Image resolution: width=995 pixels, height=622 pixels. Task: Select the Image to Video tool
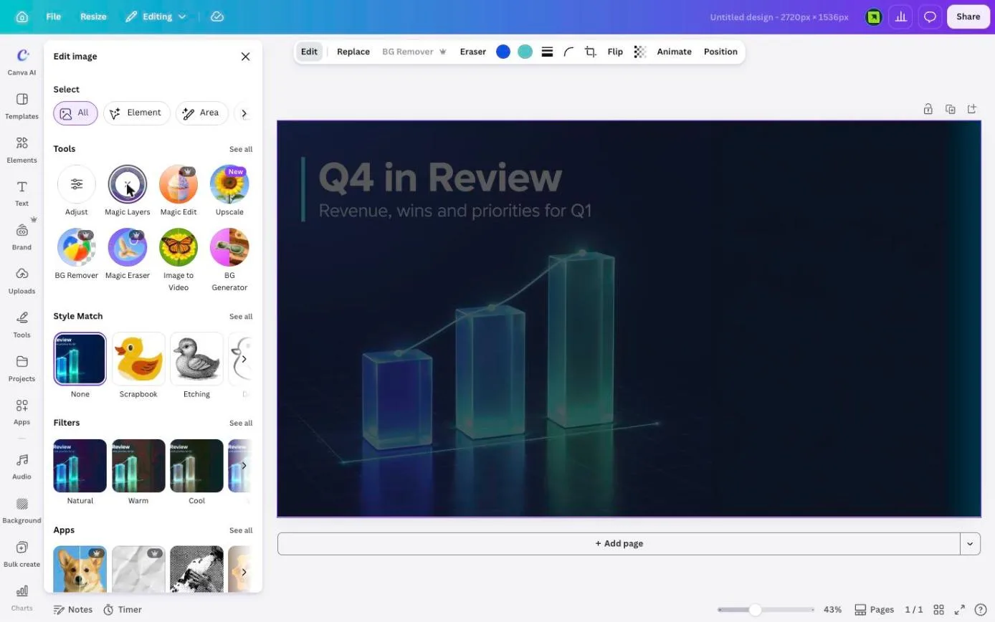point(178,248)
